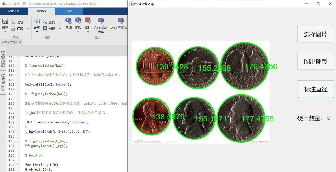Click the MATLAB App window icon
Screen dimensions: 336x172
(132, 4)
